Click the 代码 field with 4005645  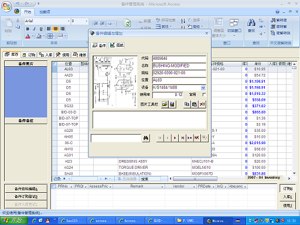tap(179, 59)
